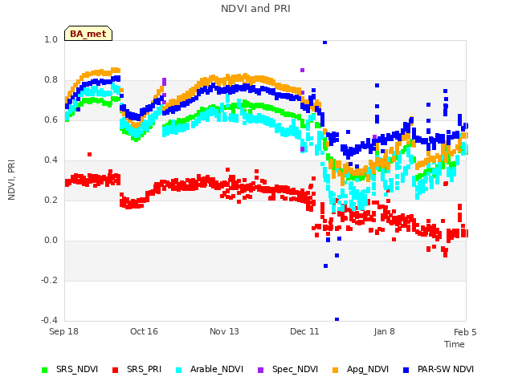Click the BA_met label tag

coord(88,34)
